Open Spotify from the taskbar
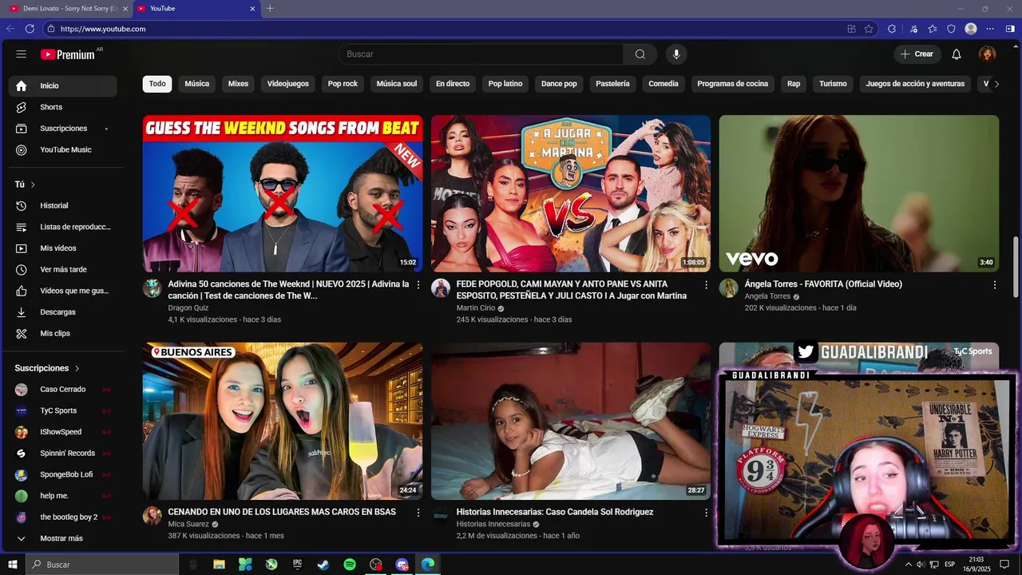1022x575 pixels. point(350,565)
